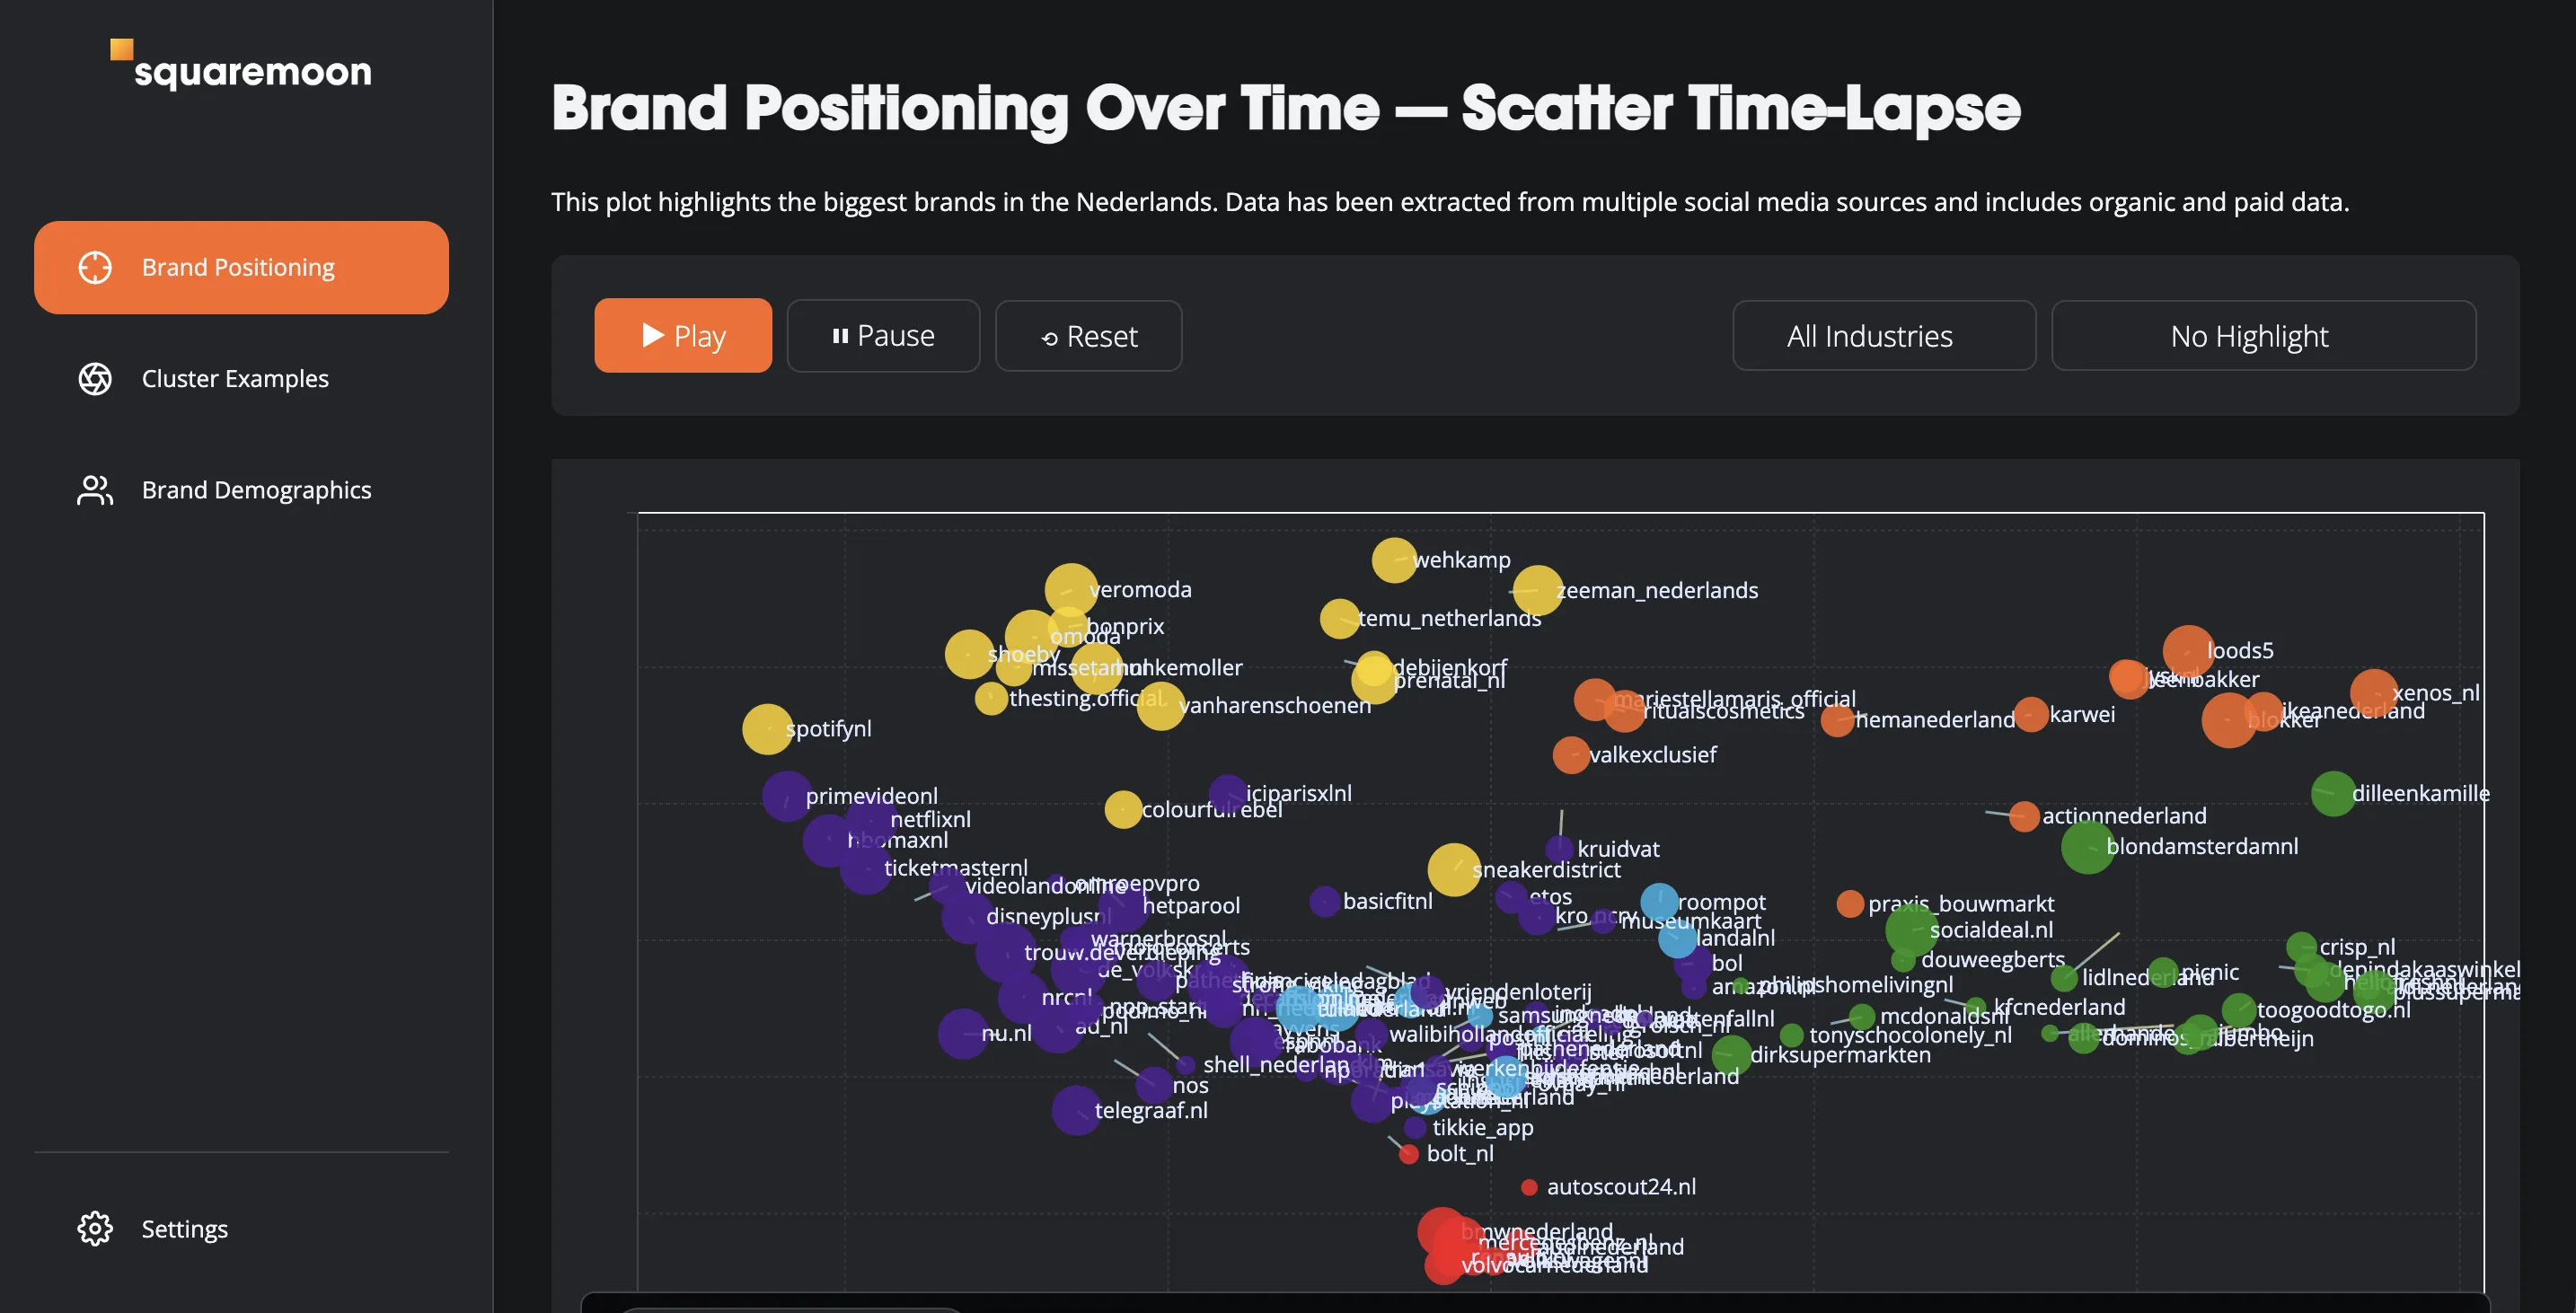This screenshot has width=2576, height=1313.
Task: Open the No Highlight dropdown
Action: pyautogui.click(x=2263, y=336)
